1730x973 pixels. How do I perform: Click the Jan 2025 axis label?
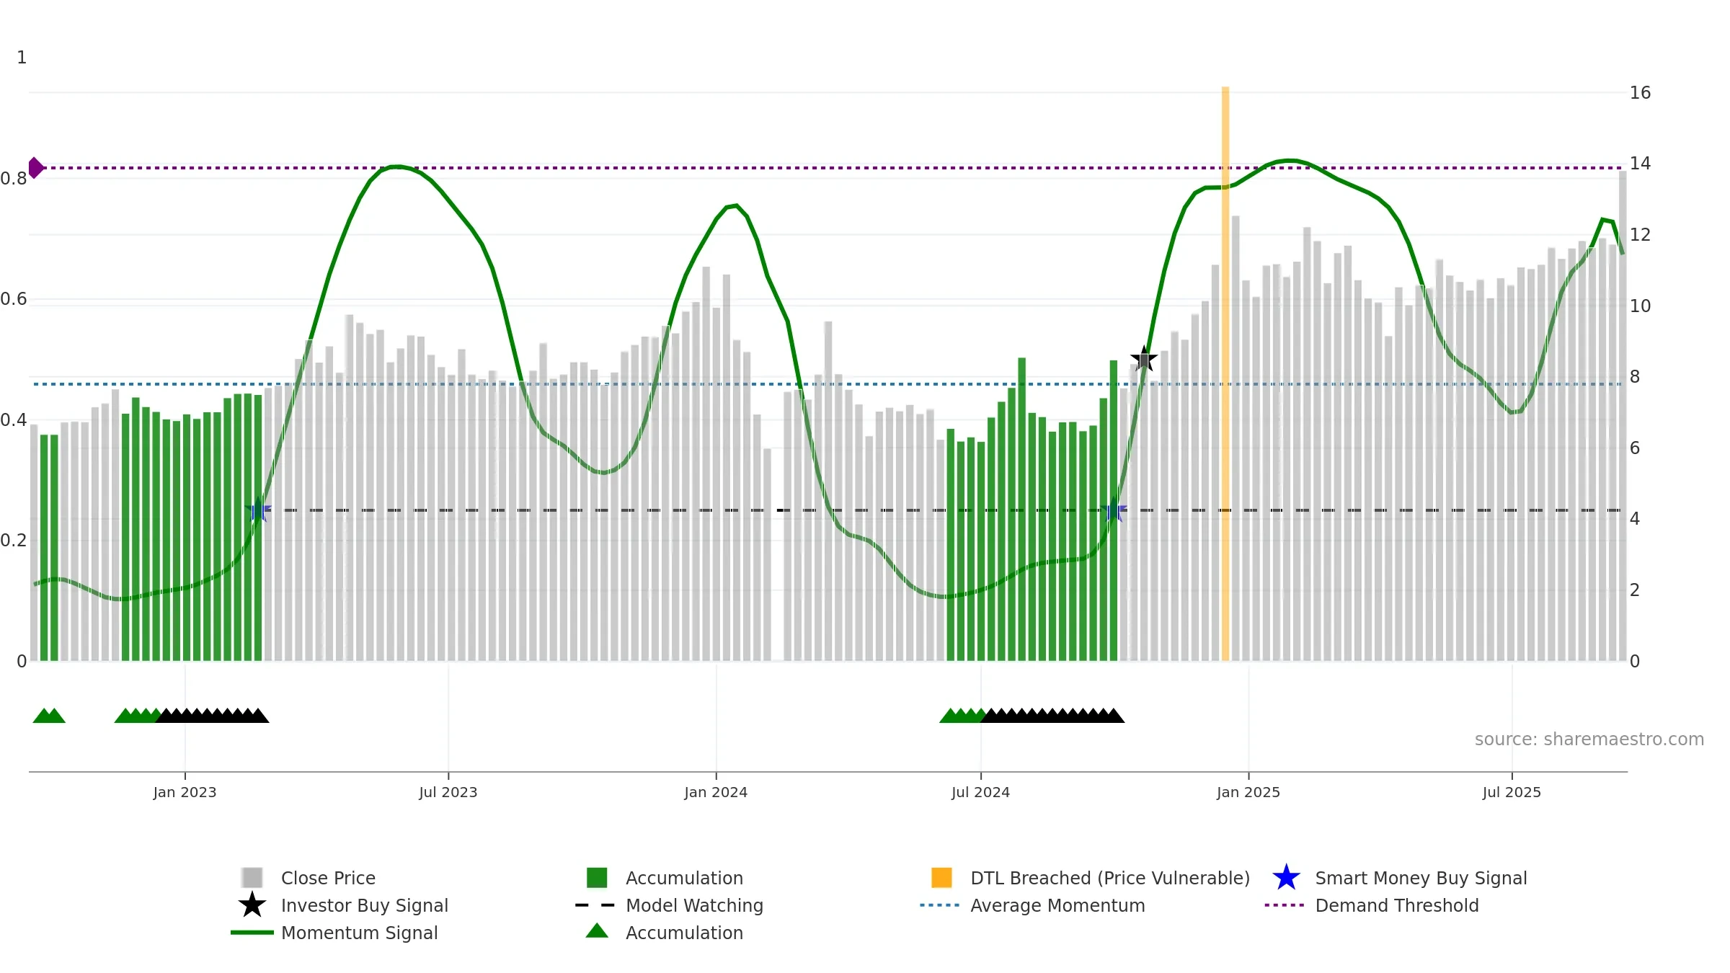(1248, 792)
